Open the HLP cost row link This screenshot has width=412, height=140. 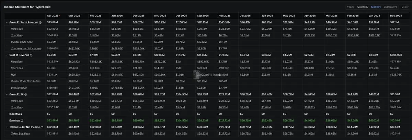(x=13, y=75)
